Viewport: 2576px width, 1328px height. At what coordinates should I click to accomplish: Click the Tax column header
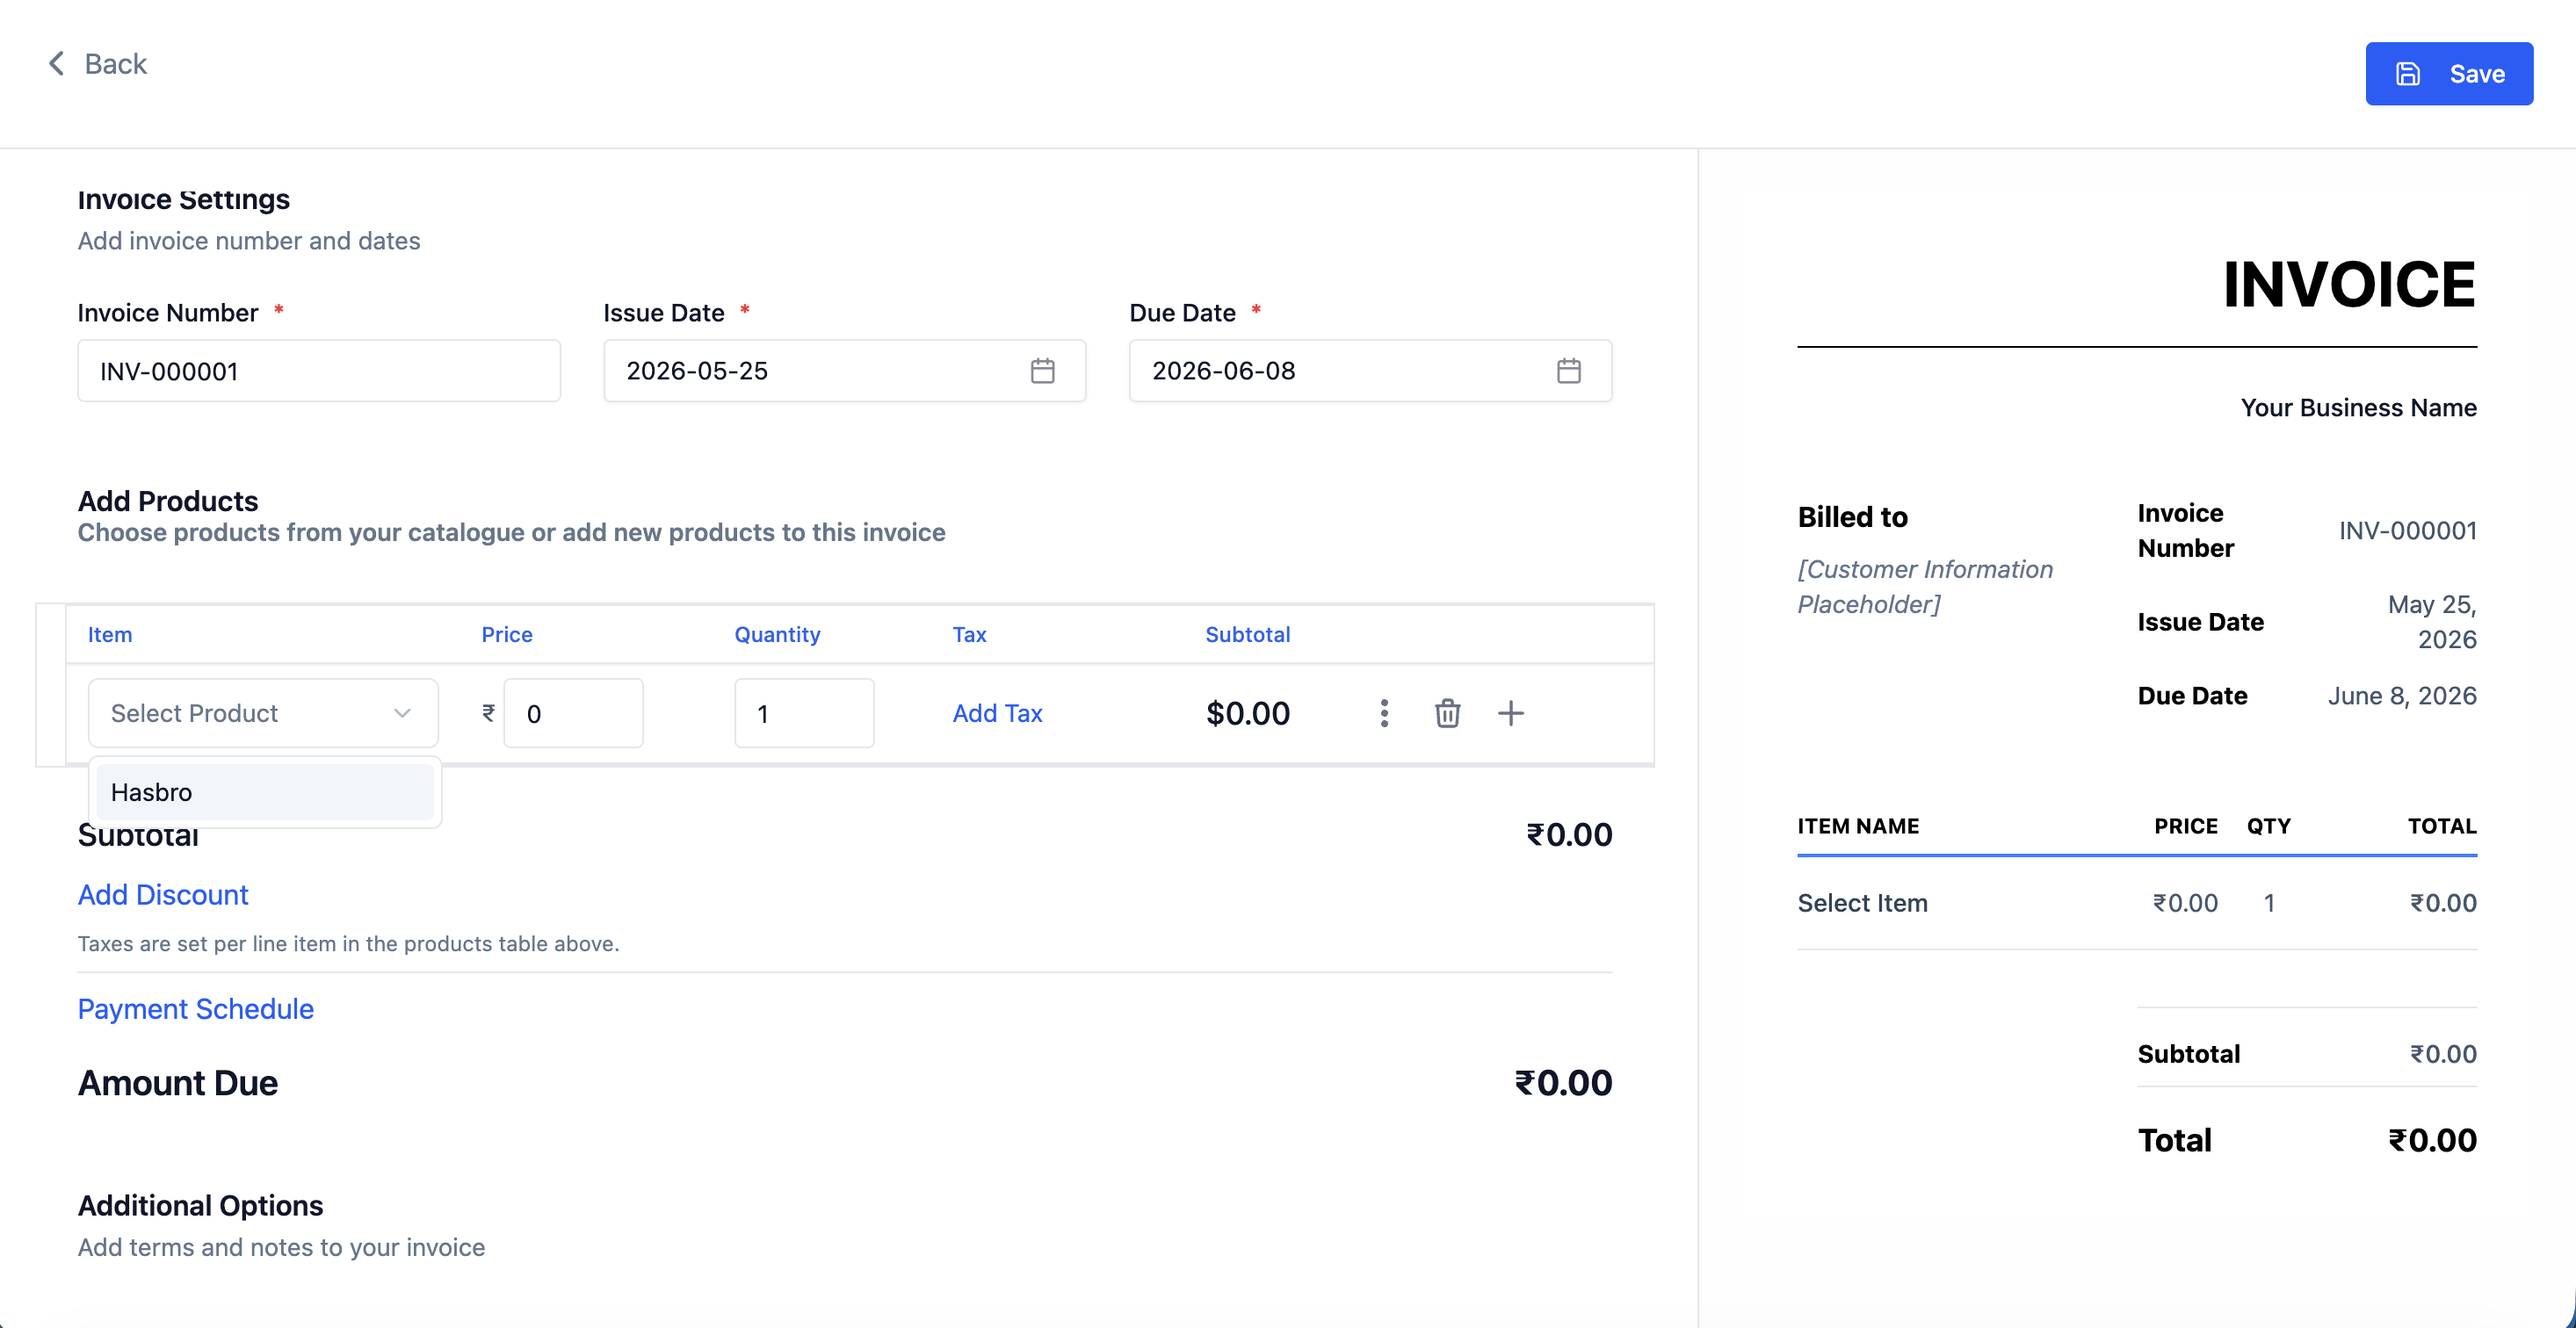pyautogui.click(x=969, y=634)
